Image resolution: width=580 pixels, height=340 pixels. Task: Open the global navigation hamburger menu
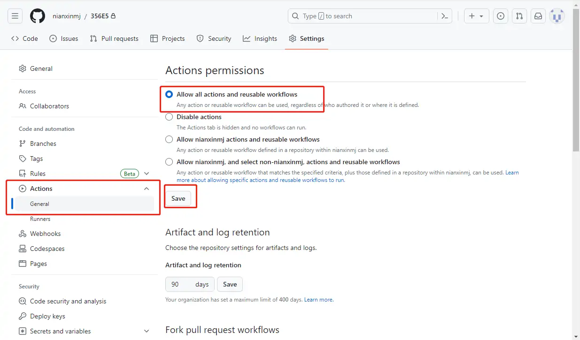click(15, 15)
